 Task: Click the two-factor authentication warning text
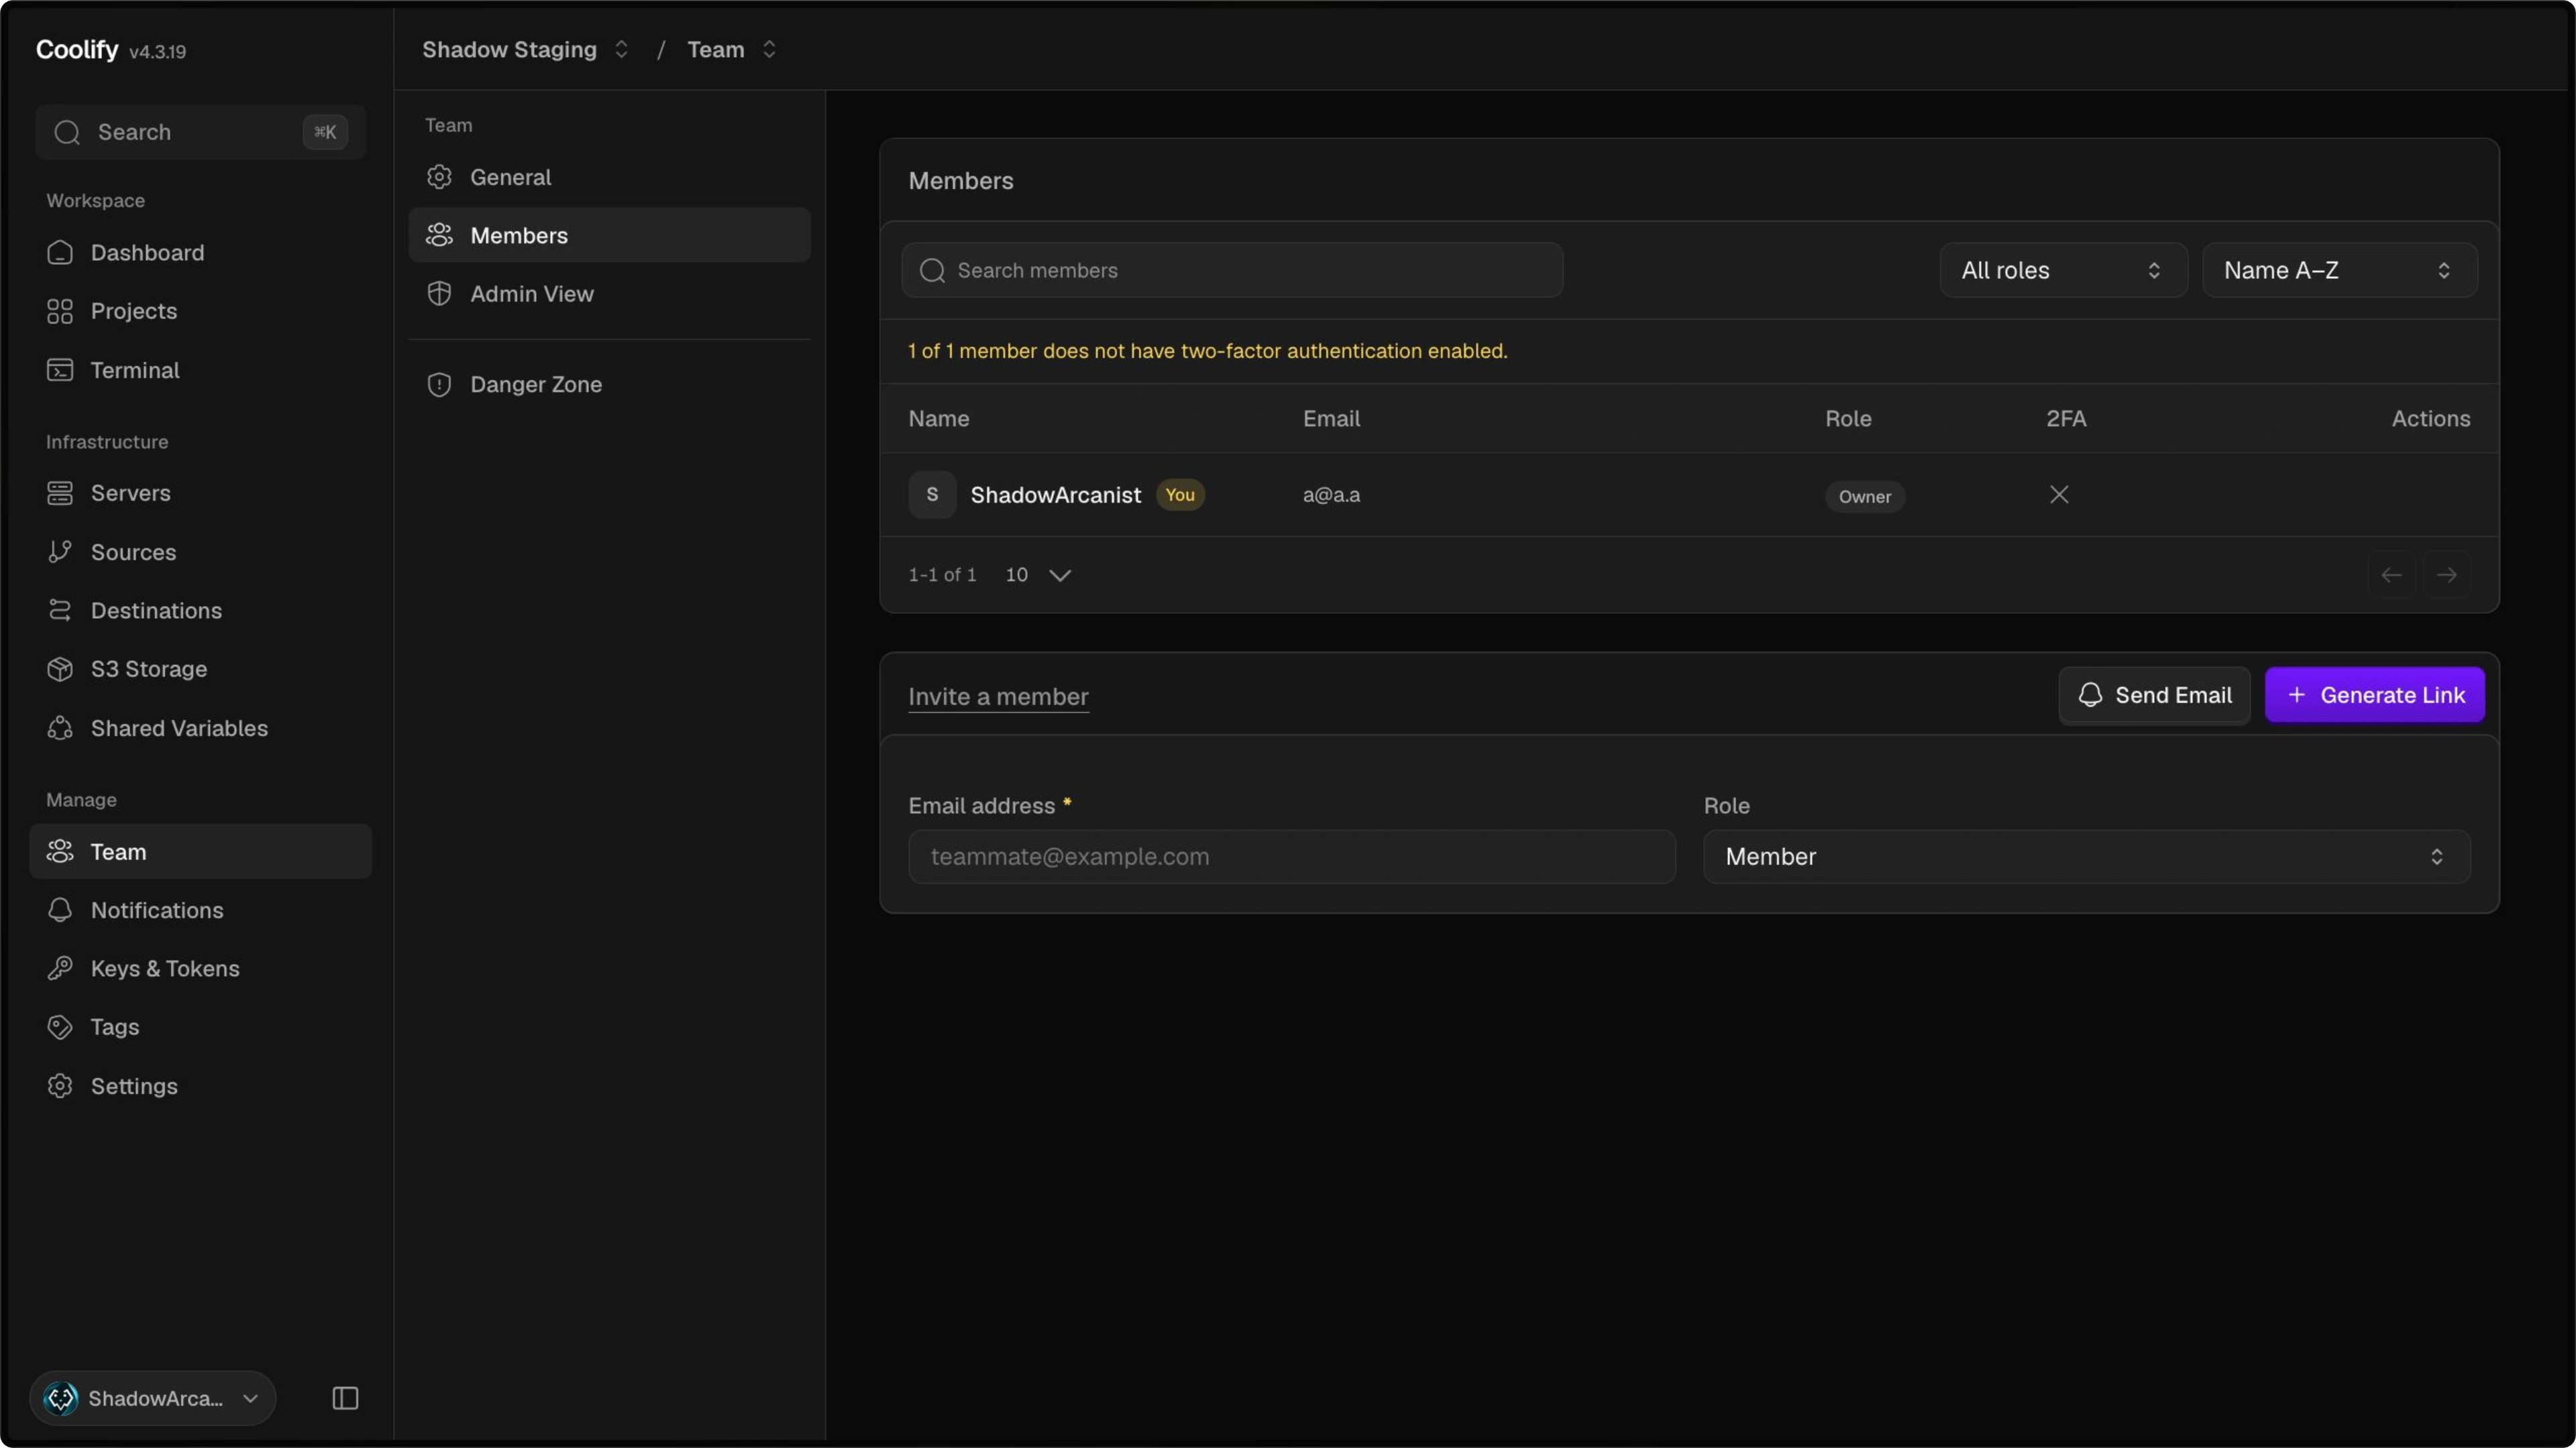click(x=1207, y=351)
